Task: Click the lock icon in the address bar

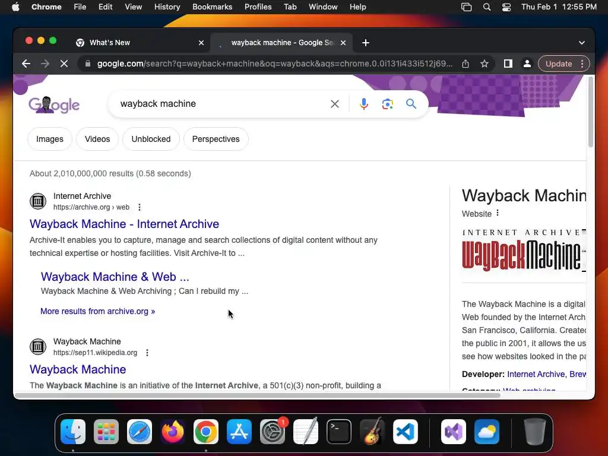Action: [88, 64]
